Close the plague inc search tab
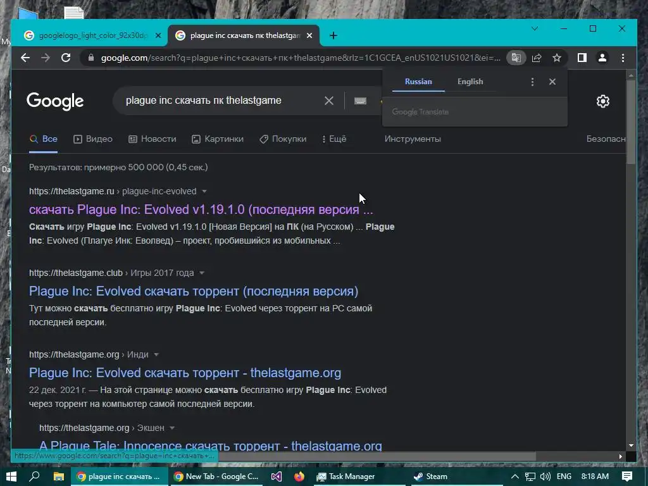This screenshot has height=486, width=648. 309,35
